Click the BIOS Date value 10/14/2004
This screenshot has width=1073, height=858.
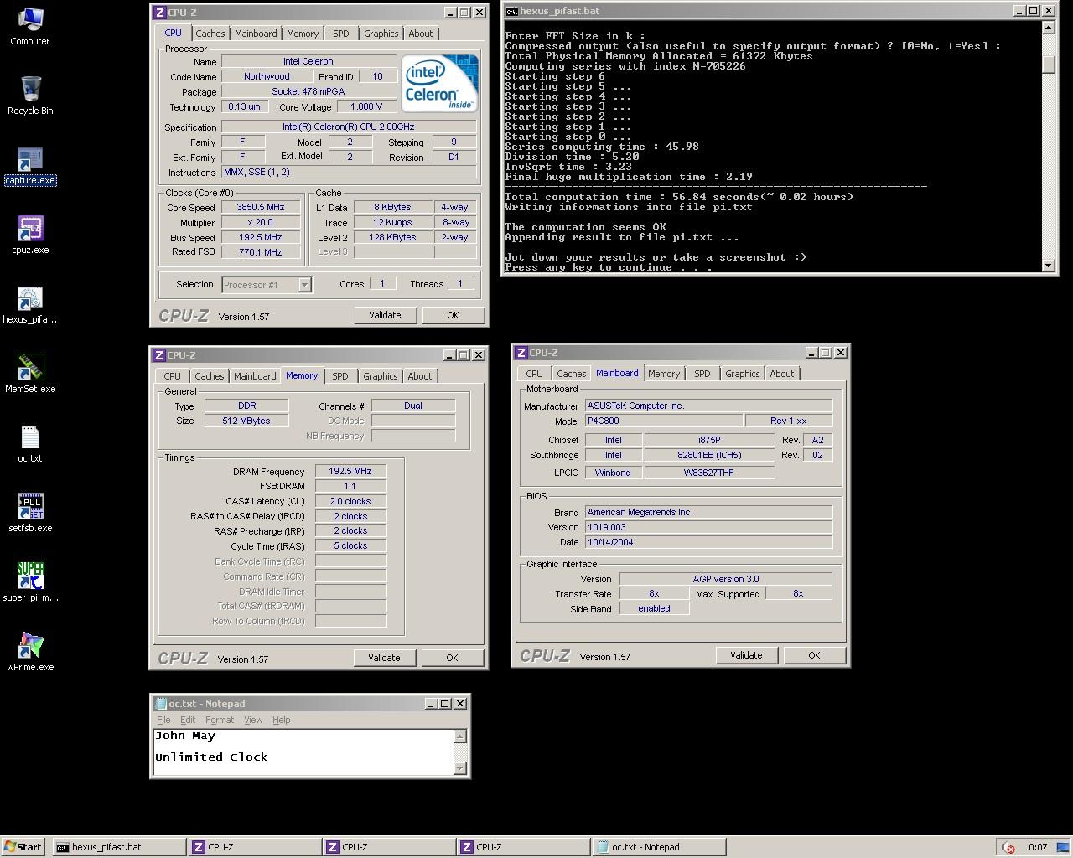(708, 542)
